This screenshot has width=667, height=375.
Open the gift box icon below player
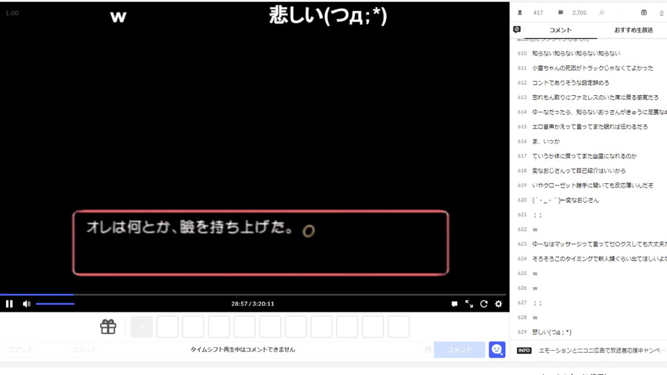pos(108,326)
